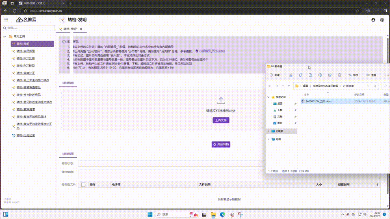Open Microsoft Edge from the taskbar
The height and width of the screenshot is (219, 390).
tap(222, 215)
